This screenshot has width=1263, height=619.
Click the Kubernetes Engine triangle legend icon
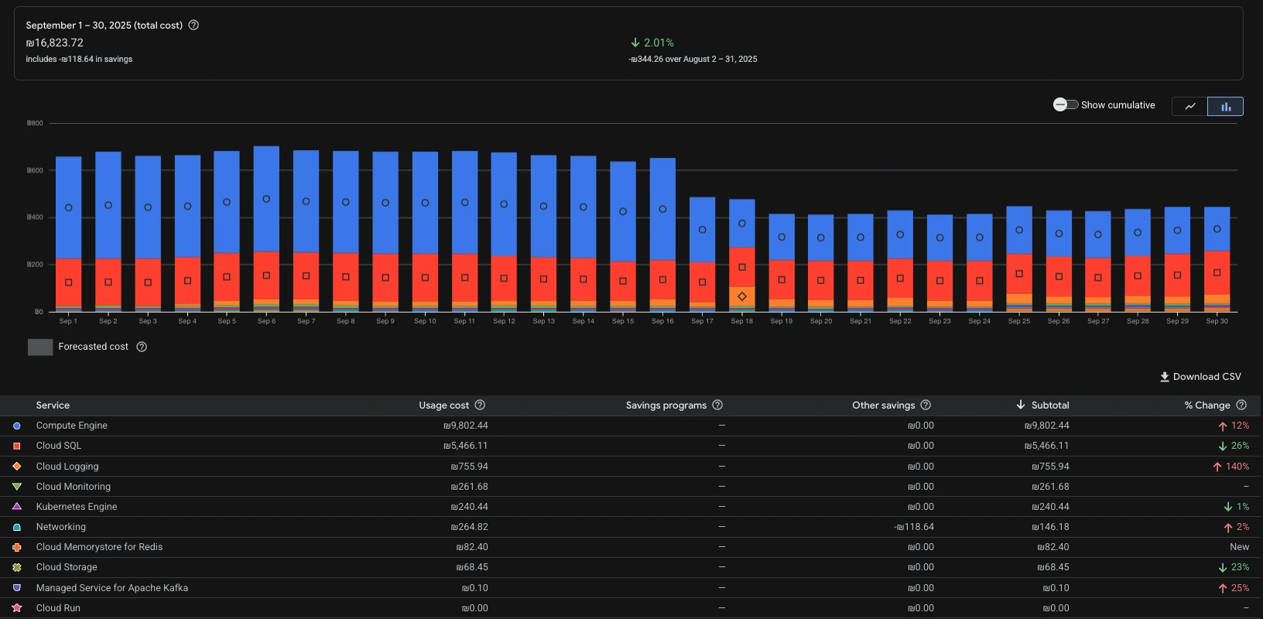[x=17, y=507]
